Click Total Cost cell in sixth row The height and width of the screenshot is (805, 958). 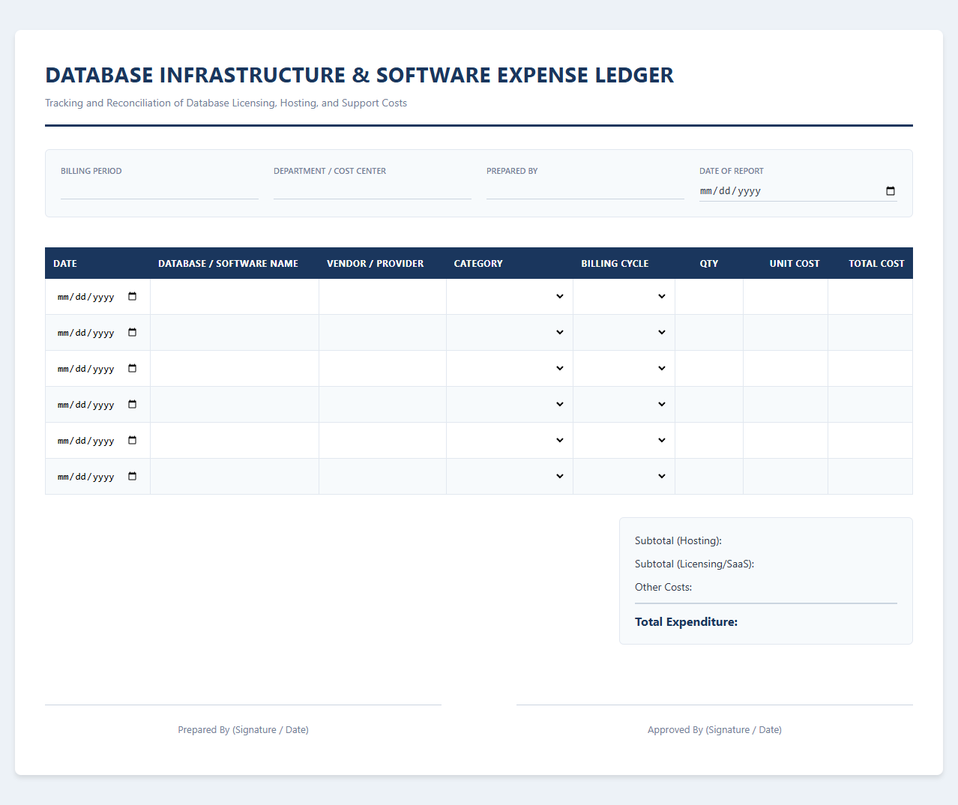870,477
